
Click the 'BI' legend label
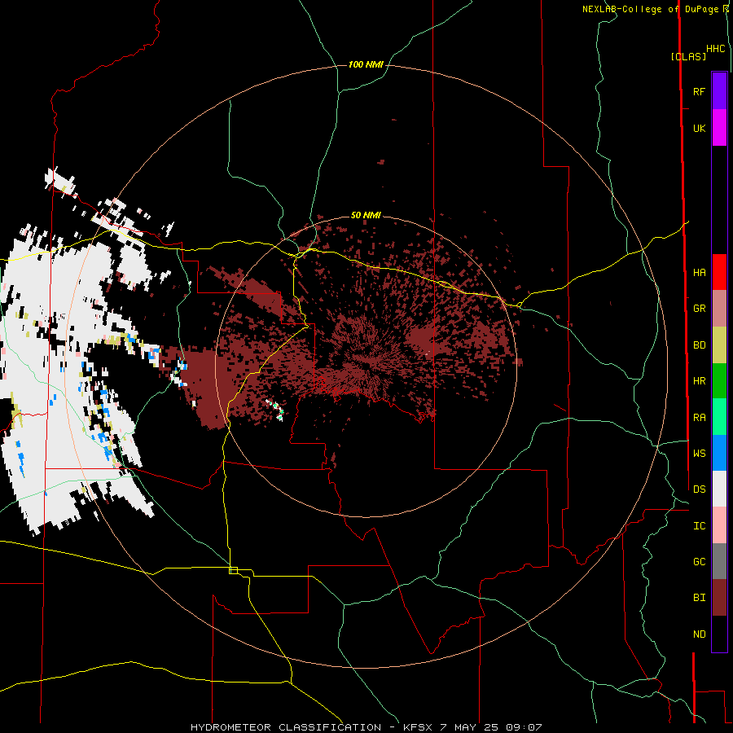point(699,598)
